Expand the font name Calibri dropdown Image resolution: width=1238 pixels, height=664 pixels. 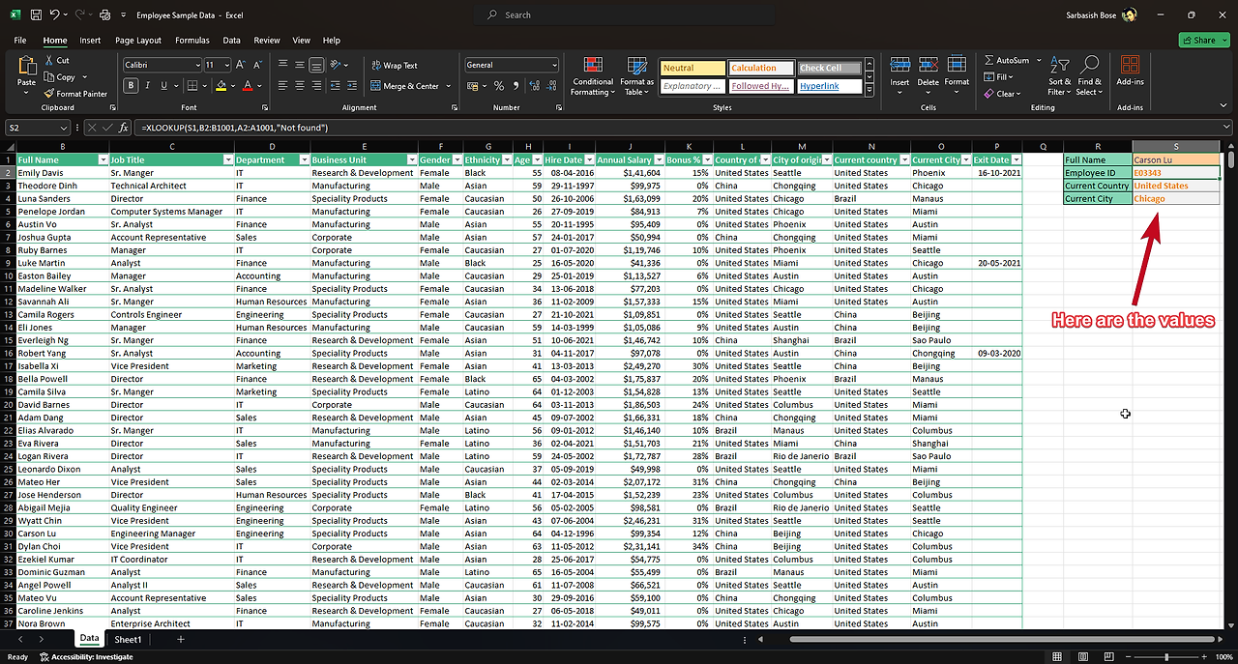tap(196, 65)
